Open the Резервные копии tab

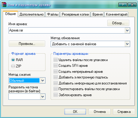[75, 14]
